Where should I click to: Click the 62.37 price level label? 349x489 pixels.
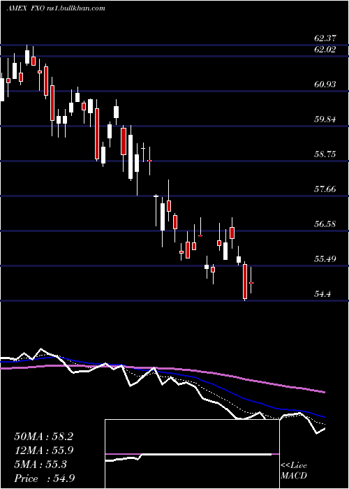[325, 38]
